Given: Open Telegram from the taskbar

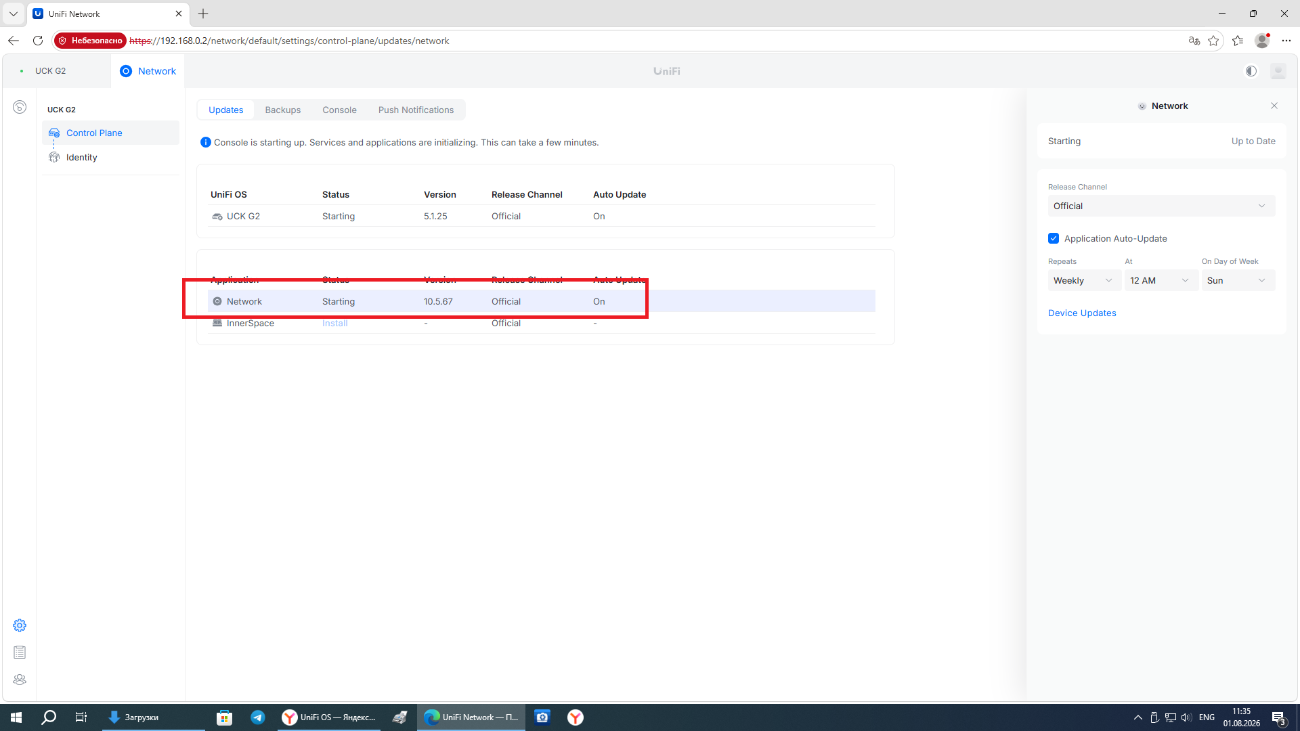Looking at the screenshot, I should click(258, 717).
